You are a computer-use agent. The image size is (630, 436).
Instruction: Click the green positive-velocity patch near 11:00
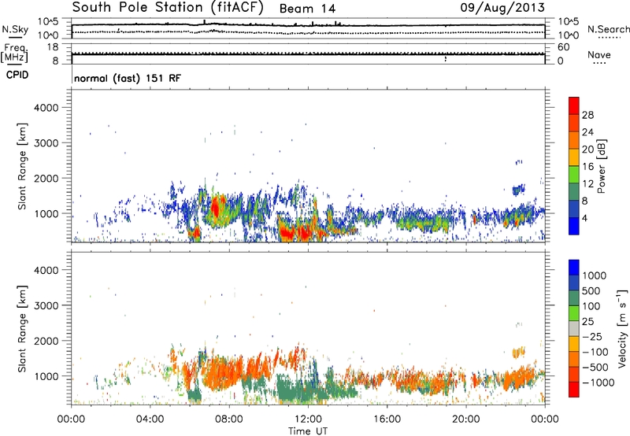tap(293, 390)
